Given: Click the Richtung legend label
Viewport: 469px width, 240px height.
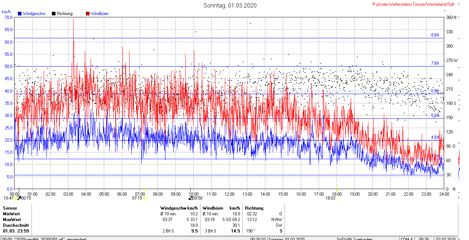Looking at the screenshot, I should (x=64, y=14).
